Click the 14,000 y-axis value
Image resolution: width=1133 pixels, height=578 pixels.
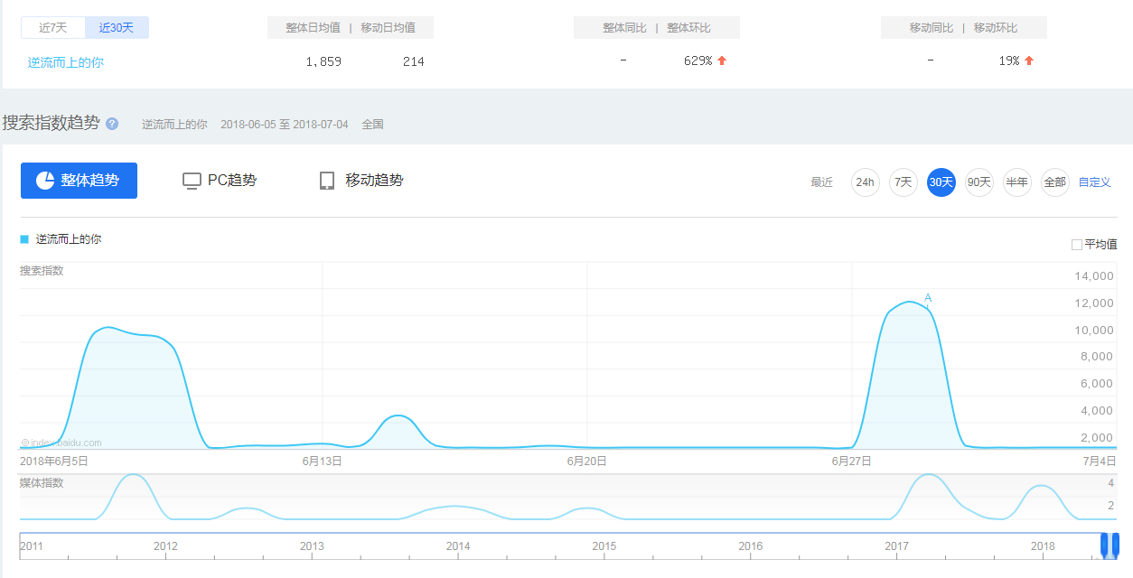1093,276
